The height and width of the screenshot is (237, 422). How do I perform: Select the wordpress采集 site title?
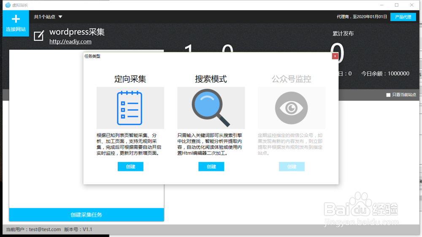77,32
